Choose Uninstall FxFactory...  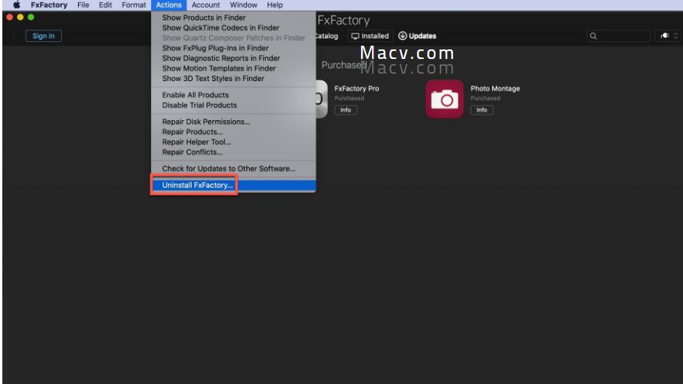pos(234,185)
